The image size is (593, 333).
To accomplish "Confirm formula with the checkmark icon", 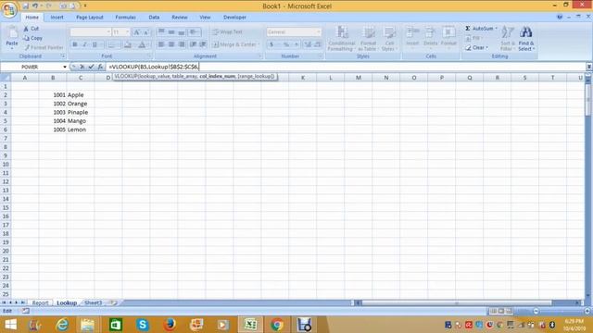I will click(91, 67).
